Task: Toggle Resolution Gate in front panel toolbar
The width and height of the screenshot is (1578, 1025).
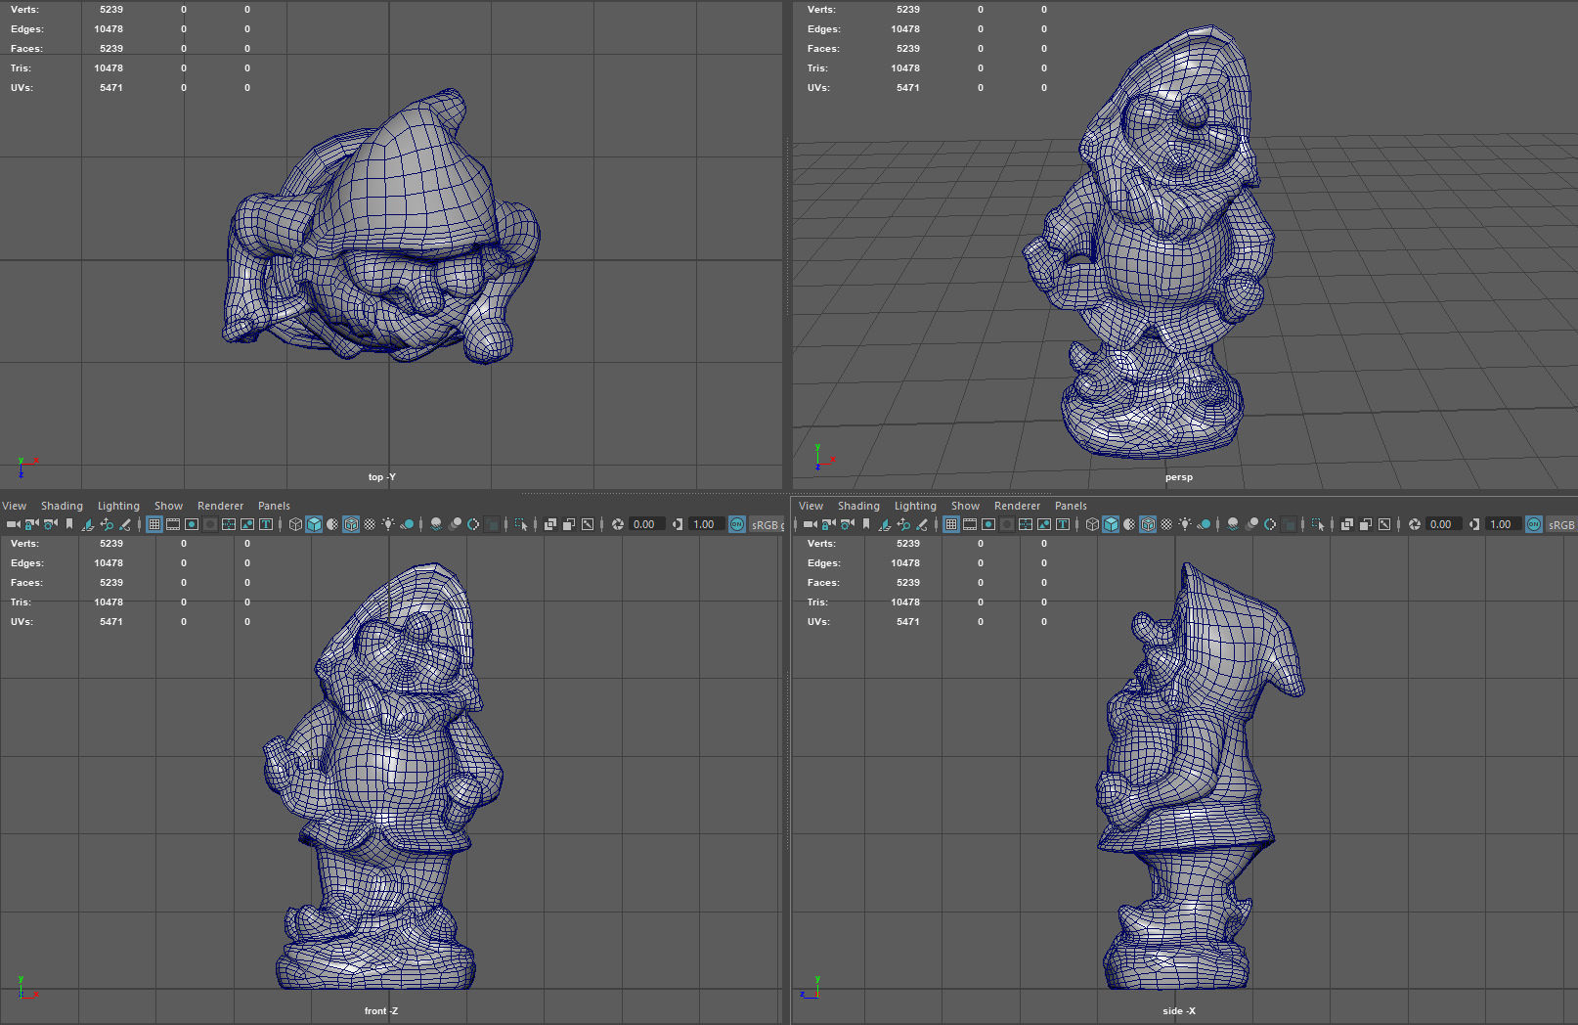Action: click(x=192, y=524)
